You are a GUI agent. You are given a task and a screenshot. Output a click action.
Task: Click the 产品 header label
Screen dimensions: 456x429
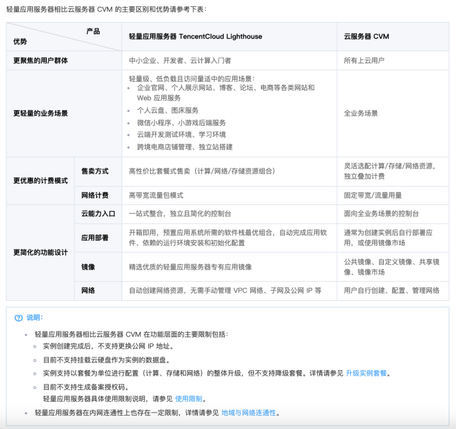(93, 31)
